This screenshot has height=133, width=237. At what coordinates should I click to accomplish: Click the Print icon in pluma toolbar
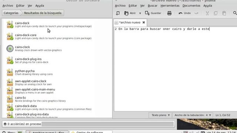(169, 13)
